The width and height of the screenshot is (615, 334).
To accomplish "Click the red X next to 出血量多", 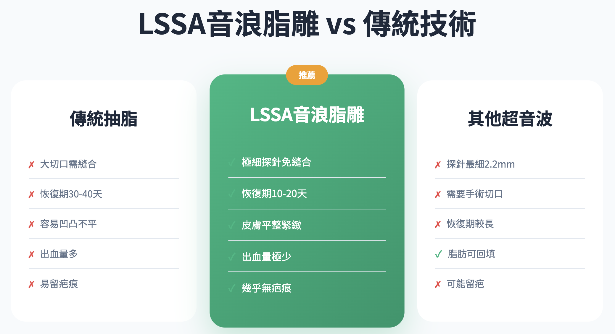I will [x=31, y=254].
